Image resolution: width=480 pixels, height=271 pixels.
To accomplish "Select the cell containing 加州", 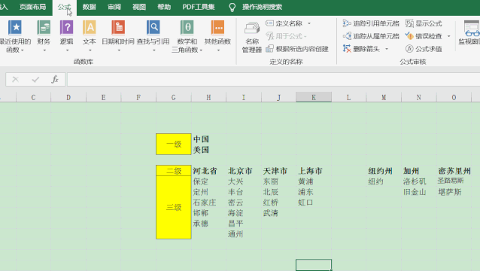I will pyautogui.click(x=419, y=171).
